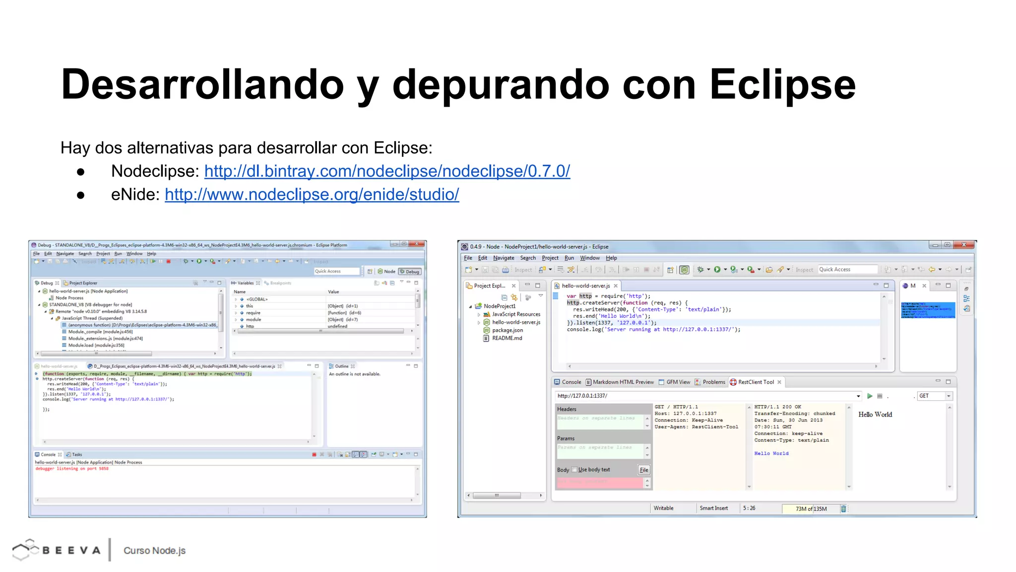Click the File button next to Body
Image resolution: width=1016 pixels, height=572 pixels.
[643, 470]
